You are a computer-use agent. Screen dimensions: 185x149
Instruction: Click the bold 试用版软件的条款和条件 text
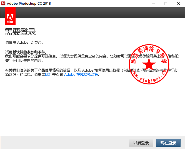coord(26,52)
